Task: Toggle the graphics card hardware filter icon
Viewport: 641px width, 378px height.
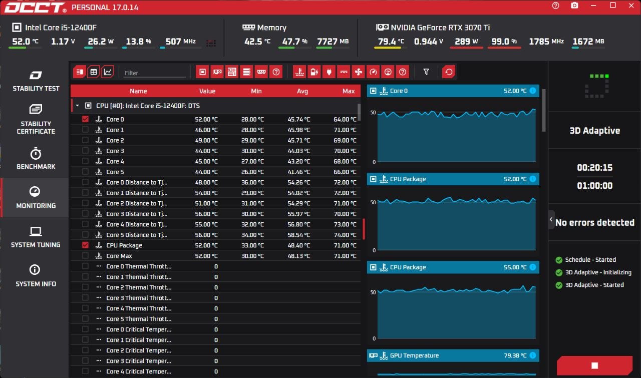Action: [217, 72]
